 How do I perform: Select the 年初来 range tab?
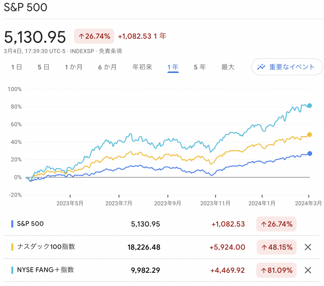pos(142,67)
